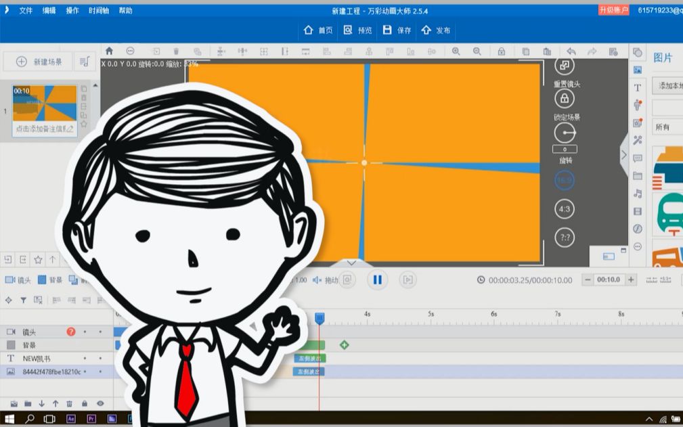Click the green add keyframe diamond on 背景 track
Viewport: 683px width, 427px height.
coord(344,345)
